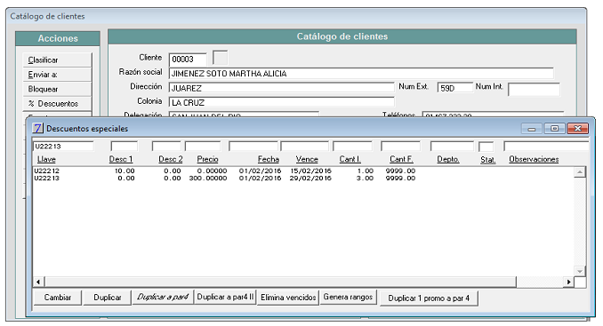Focus the Cant I. input field

pyautogui.click(x=353, y=147)
